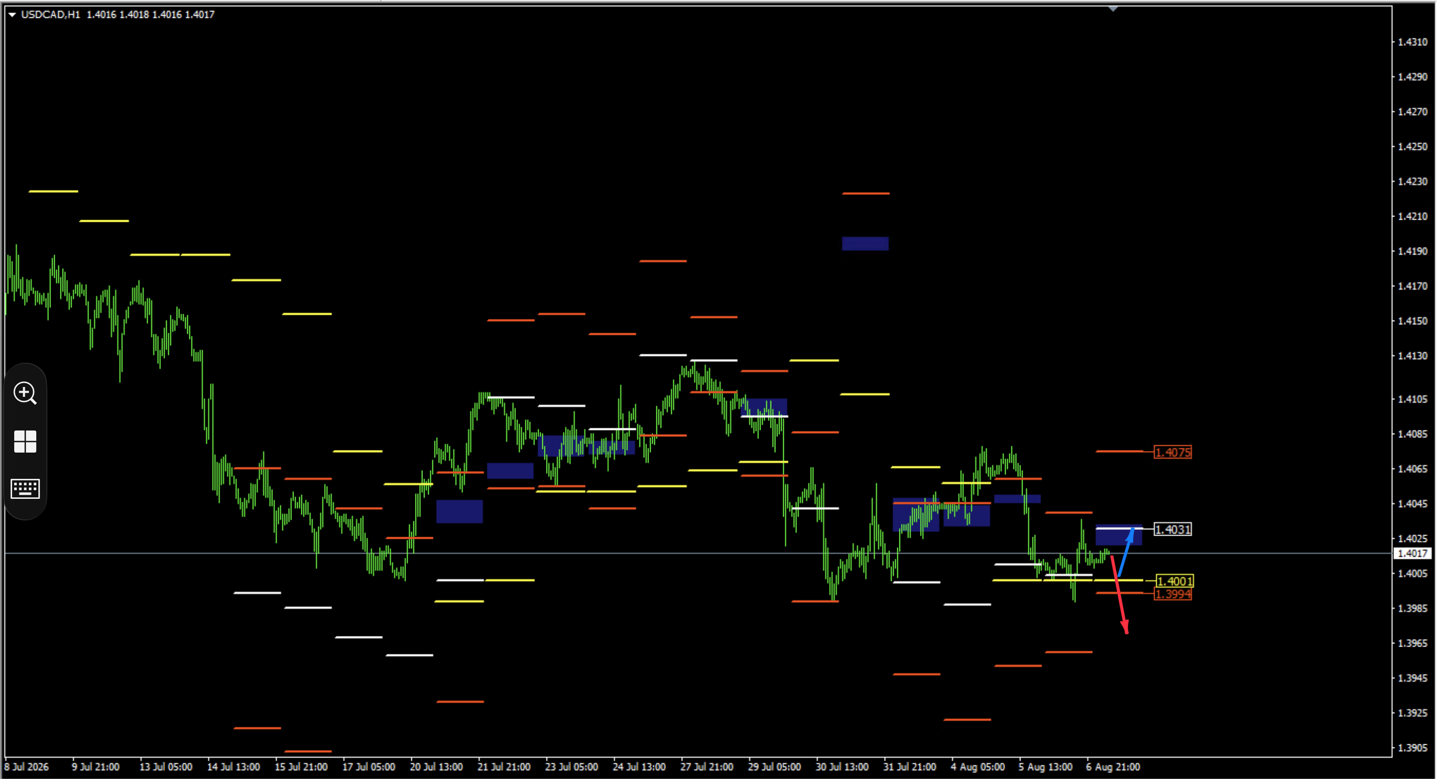Click the 1.3925 price scale value
Screen dimensions: 1437x779
pos(1412,713)
